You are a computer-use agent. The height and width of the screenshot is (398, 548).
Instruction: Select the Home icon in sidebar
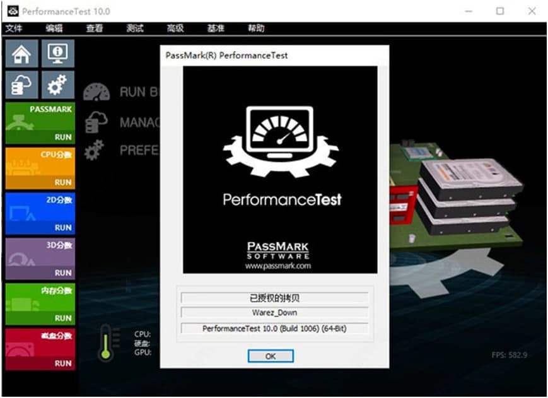[23, 53]
